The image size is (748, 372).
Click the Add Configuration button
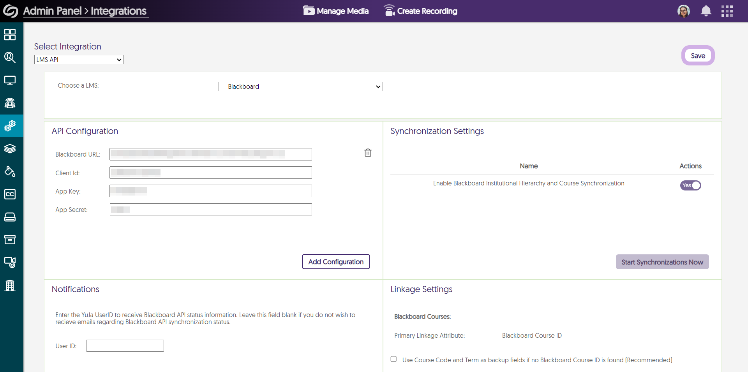point(336,262)
